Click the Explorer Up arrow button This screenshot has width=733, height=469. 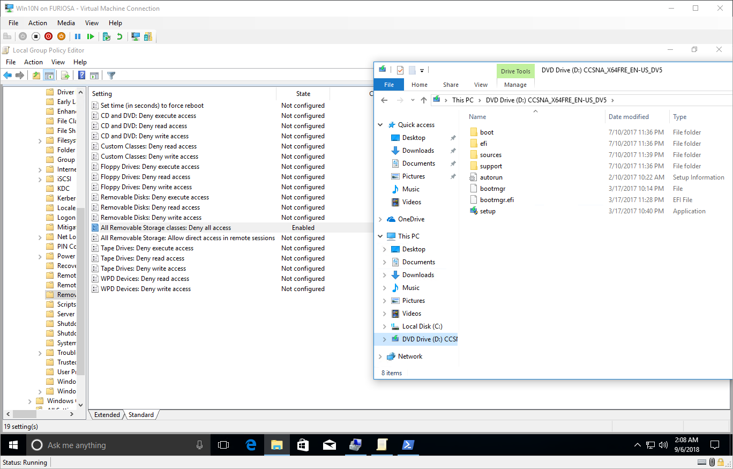424,100
